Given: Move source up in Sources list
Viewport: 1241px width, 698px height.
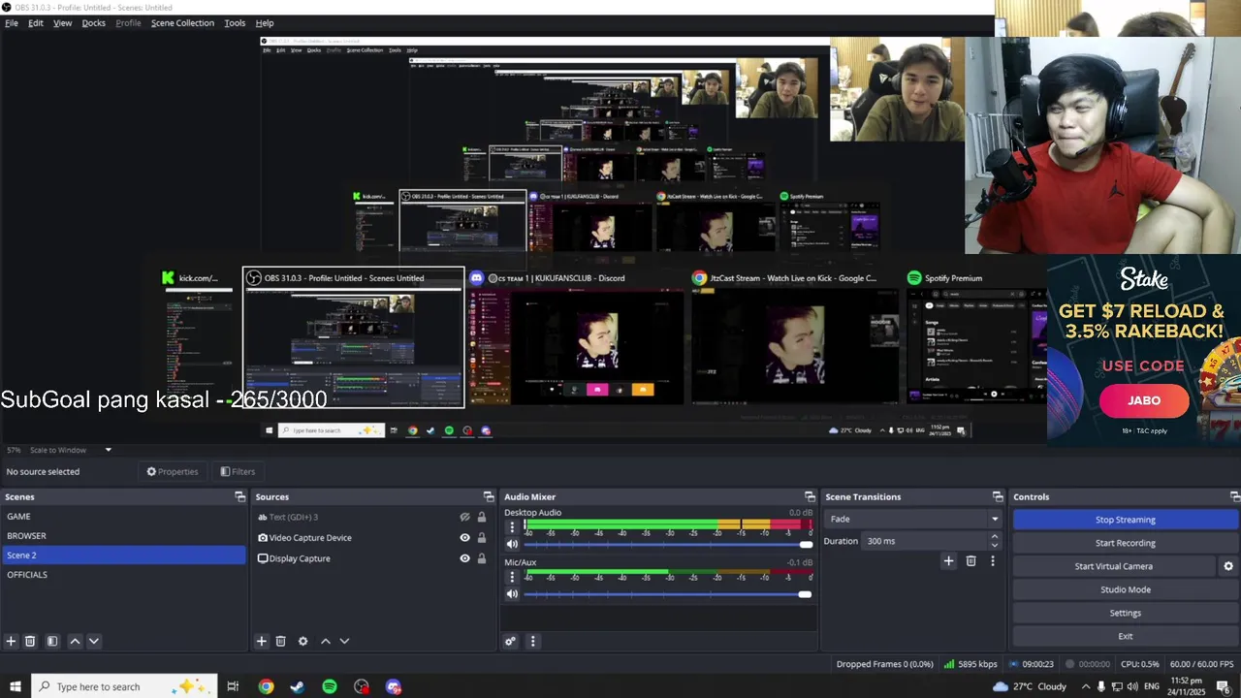Looking at the screenshot, I should click(326, 641).
